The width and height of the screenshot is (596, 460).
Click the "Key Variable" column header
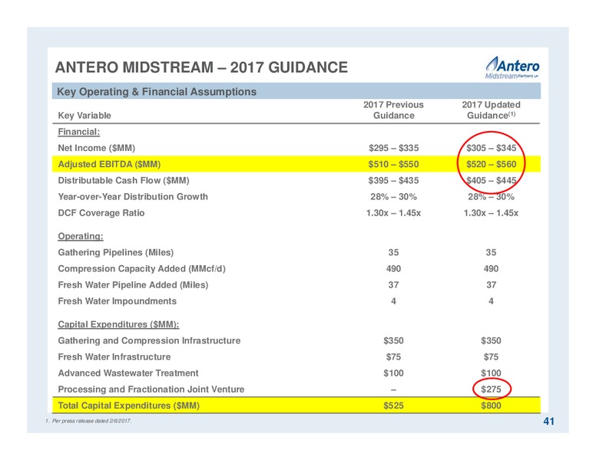pos(84,115)
